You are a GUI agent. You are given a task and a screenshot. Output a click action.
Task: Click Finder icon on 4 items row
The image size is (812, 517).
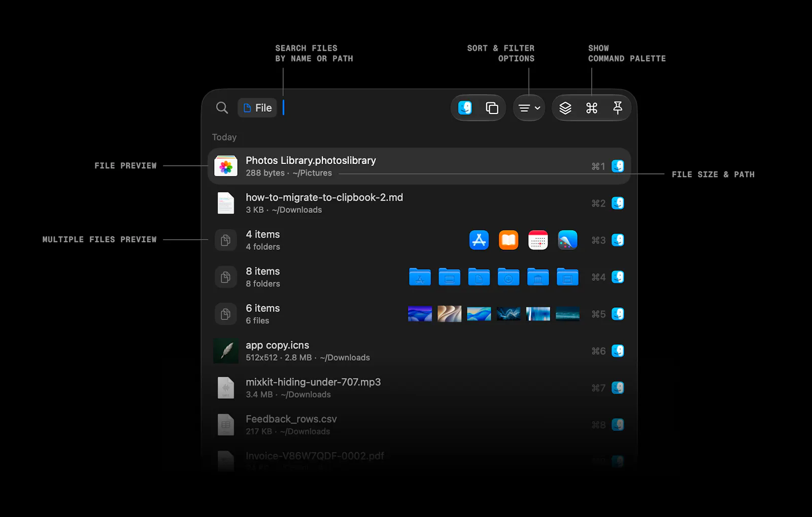[x=618, y=240]
